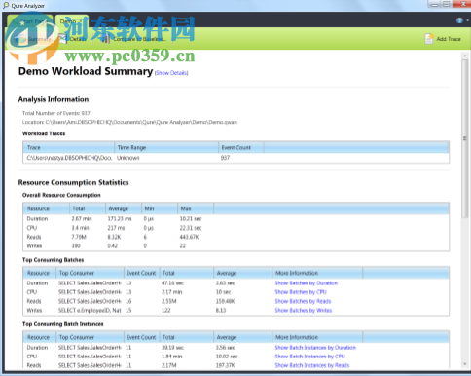Open Show Batch Instances by Reads link
The width and height of the screenshot is (471, 376).
point(312,365)
